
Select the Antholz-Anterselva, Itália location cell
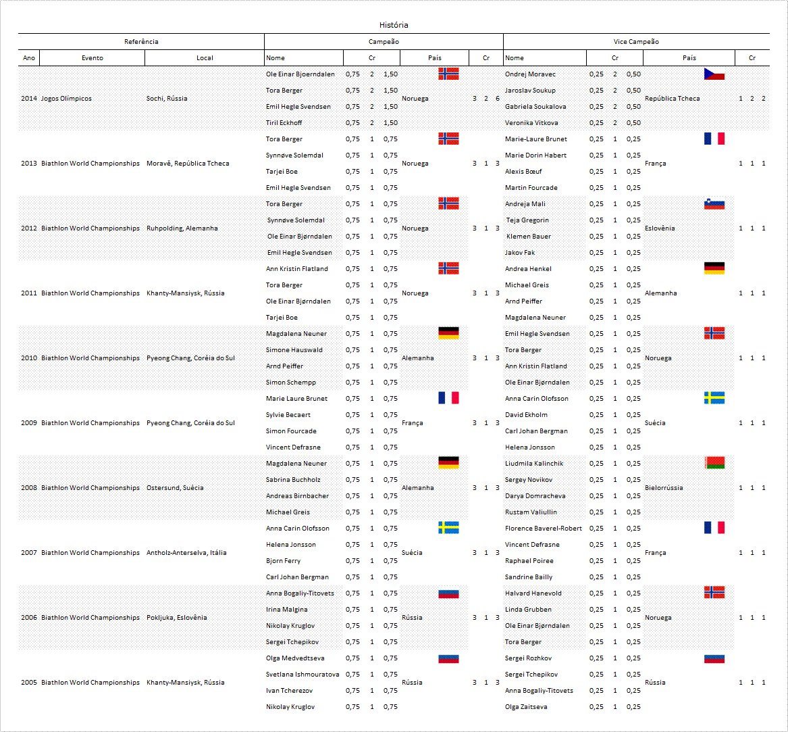(186, 553)
